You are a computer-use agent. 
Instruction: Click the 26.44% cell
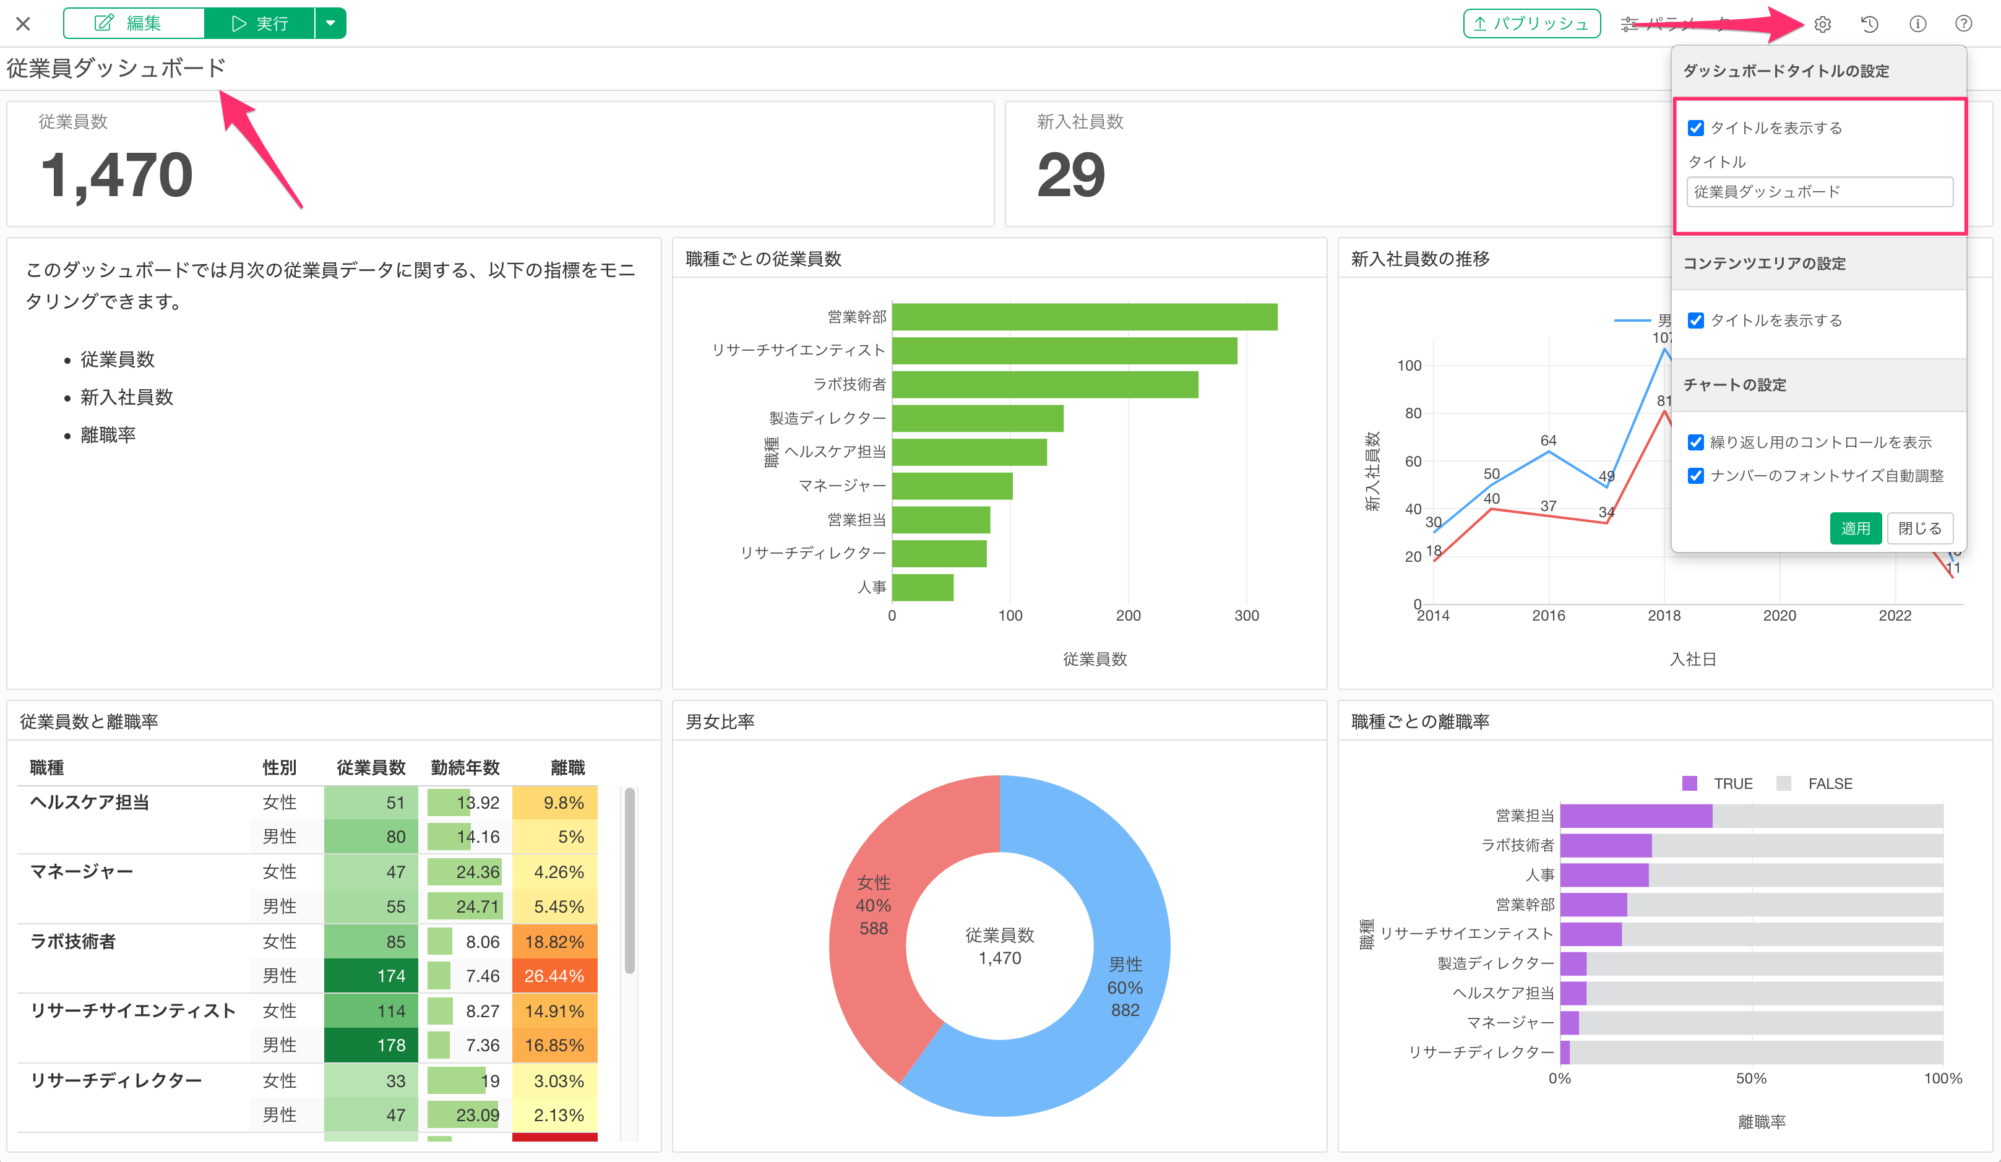pos(554,975)
